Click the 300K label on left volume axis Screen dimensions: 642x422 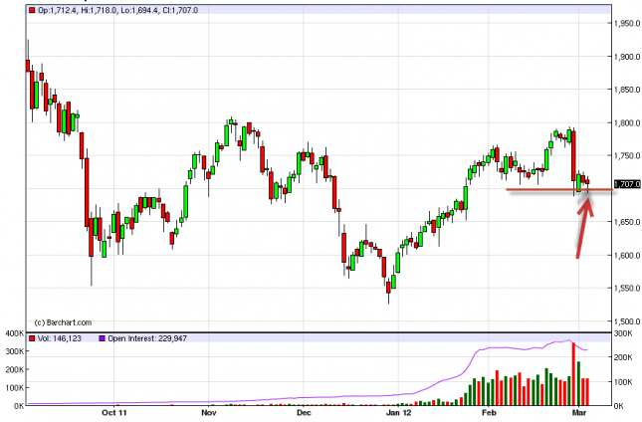click(x=15, y=351)
